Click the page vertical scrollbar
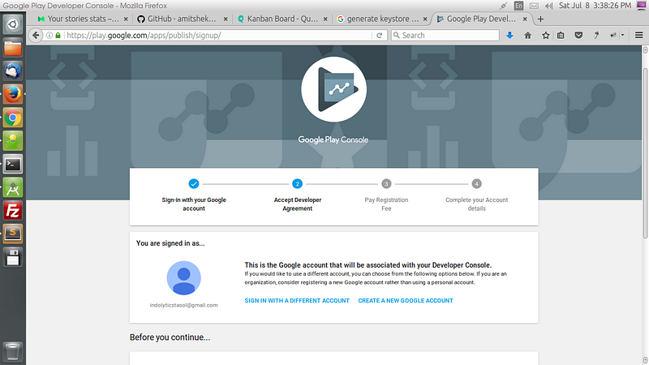The image size is (649, 365). 645,153
